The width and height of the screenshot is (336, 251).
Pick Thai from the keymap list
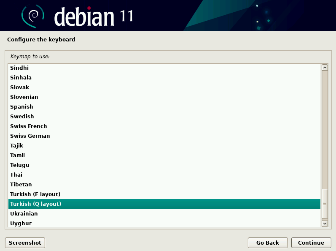[16, 175]
